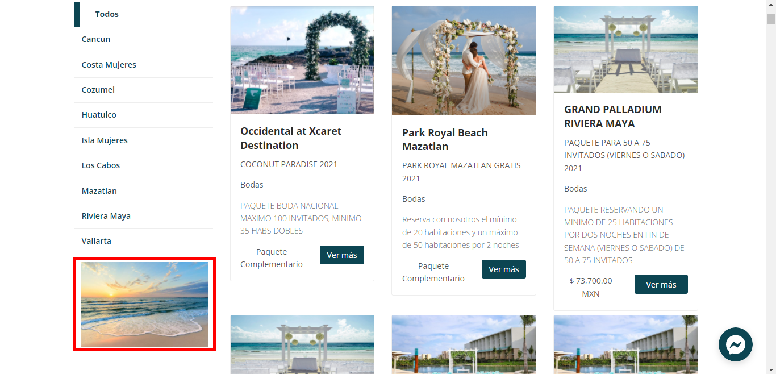This screenshot has height=374, width=776.
Task: Open GRAND PALLADIUM RIVIERA MAYA title
Action: tap(613, 117)
